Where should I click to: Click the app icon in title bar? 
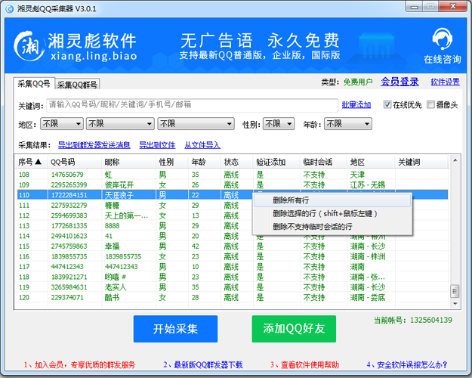10,9
